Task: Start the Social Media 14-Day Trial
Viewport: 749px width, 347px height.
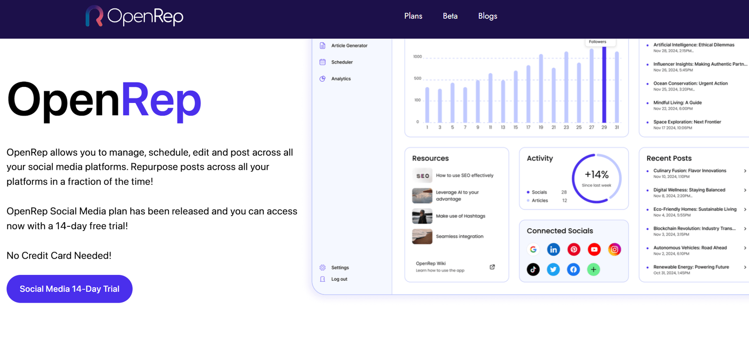Action: [x=69, y=289]
